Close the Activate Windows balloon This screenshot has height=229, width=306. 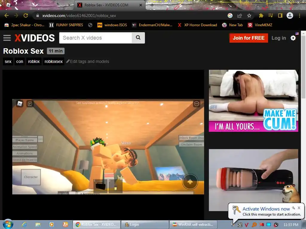coord(299,208)
